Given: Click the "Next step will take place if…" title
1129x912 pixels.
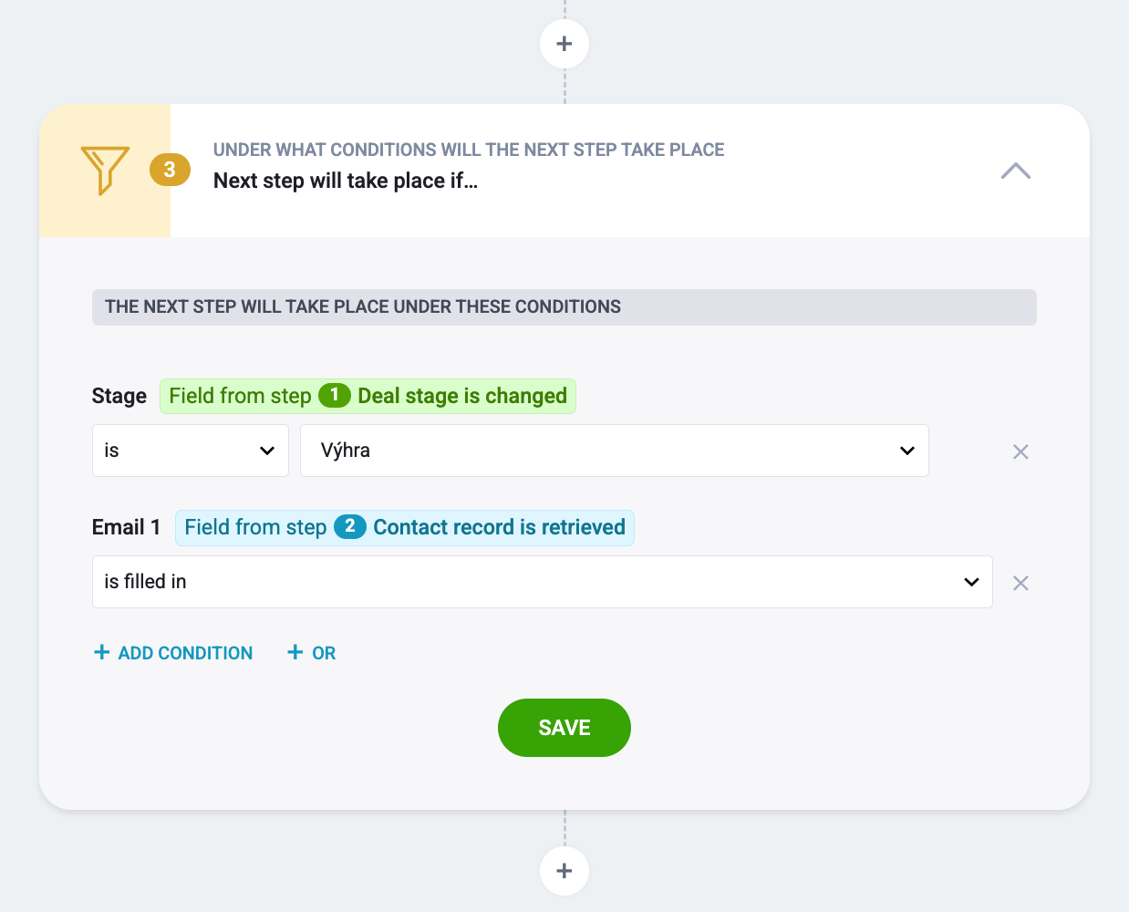Looking at the screenshot, I should click(x=346, y=181).
